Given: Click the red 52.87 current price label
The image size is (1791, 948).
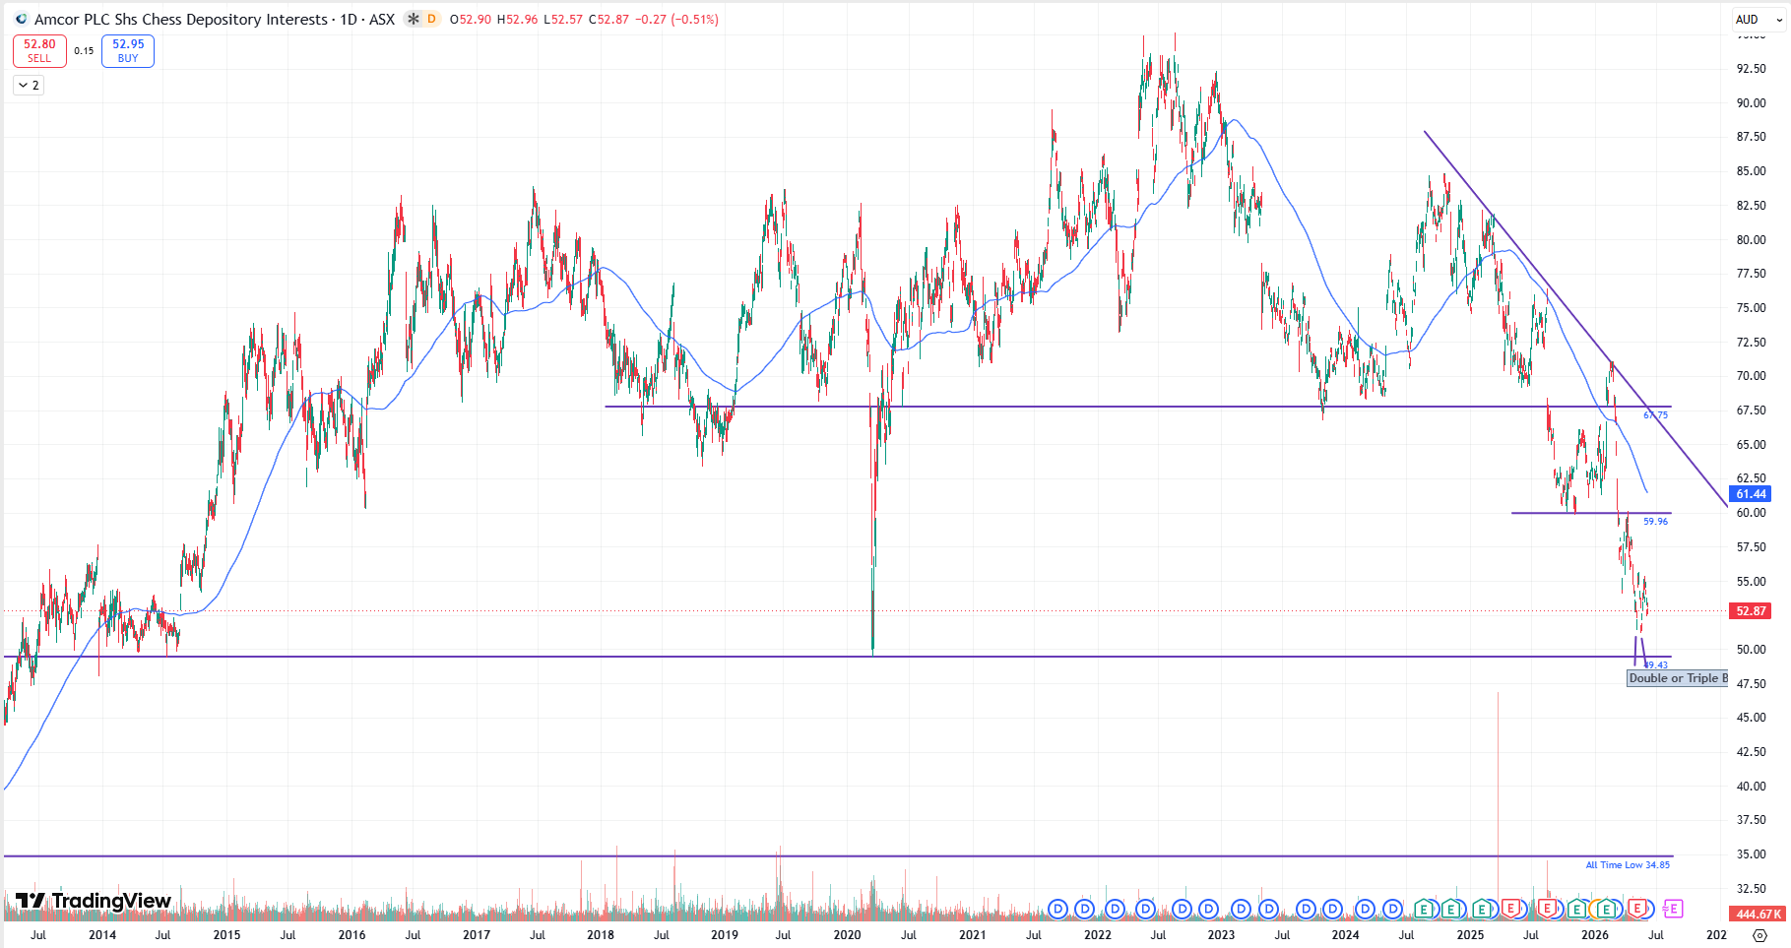Looking at the screenshot, I should [x=1751, y=611].
